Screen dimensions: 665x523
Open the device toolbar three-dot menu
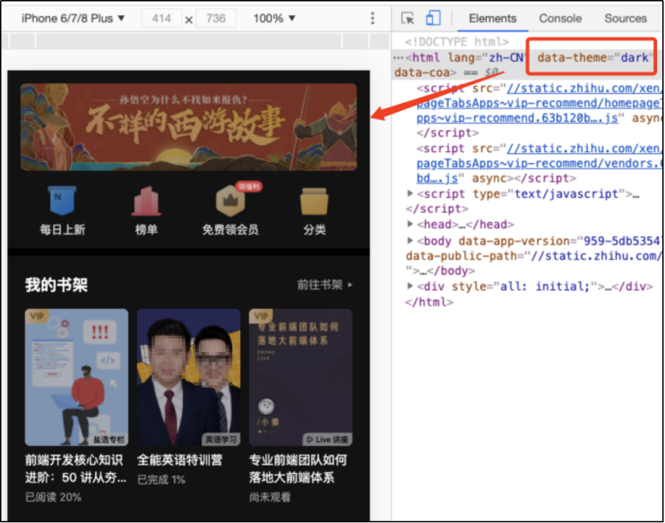click(372, 18)
